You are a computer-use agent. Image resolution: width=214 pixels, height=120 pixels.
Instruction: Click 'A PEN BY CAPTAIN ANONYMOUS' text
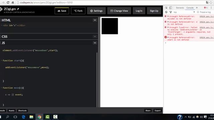[x=19, y=12]
